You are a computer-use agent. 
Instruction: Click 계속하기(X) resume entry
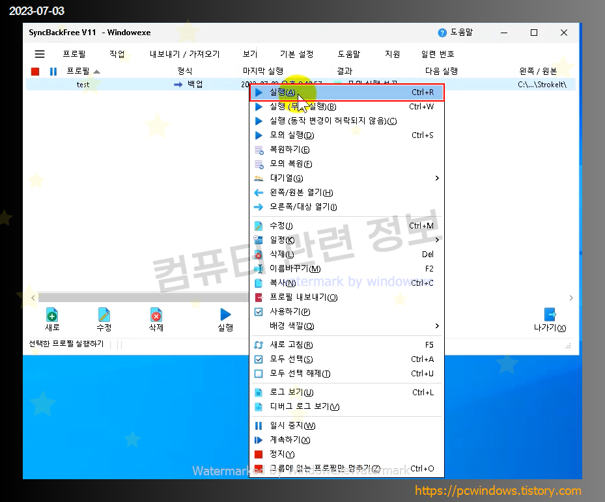point(347,440)
